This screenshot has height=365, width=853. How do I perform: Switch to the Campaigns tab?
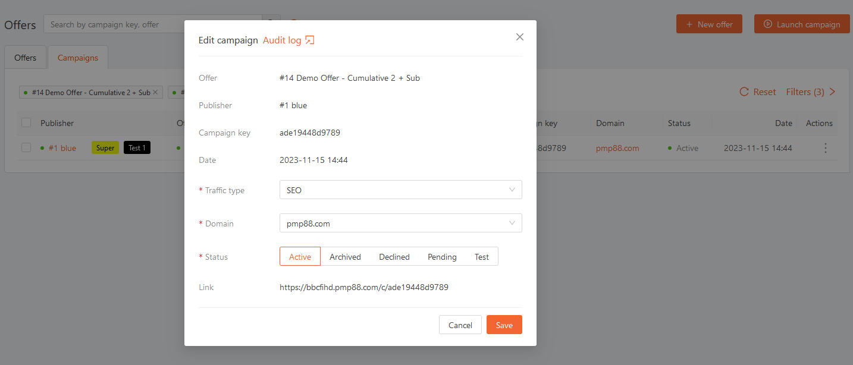click(x=78, y=58)
